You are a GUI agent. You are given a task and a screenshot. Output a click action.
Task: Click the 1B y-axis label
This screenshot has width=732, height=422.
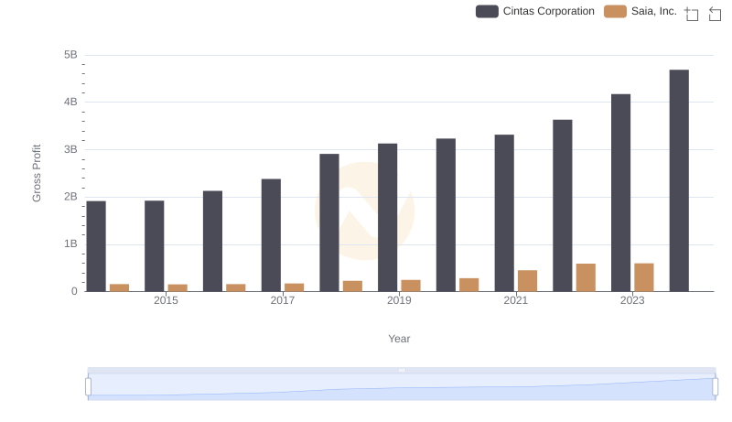[x=70, y=243]
